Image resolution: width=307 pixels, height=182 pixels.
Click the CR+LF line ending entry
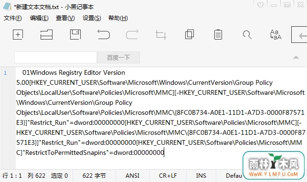coord(168,175)
